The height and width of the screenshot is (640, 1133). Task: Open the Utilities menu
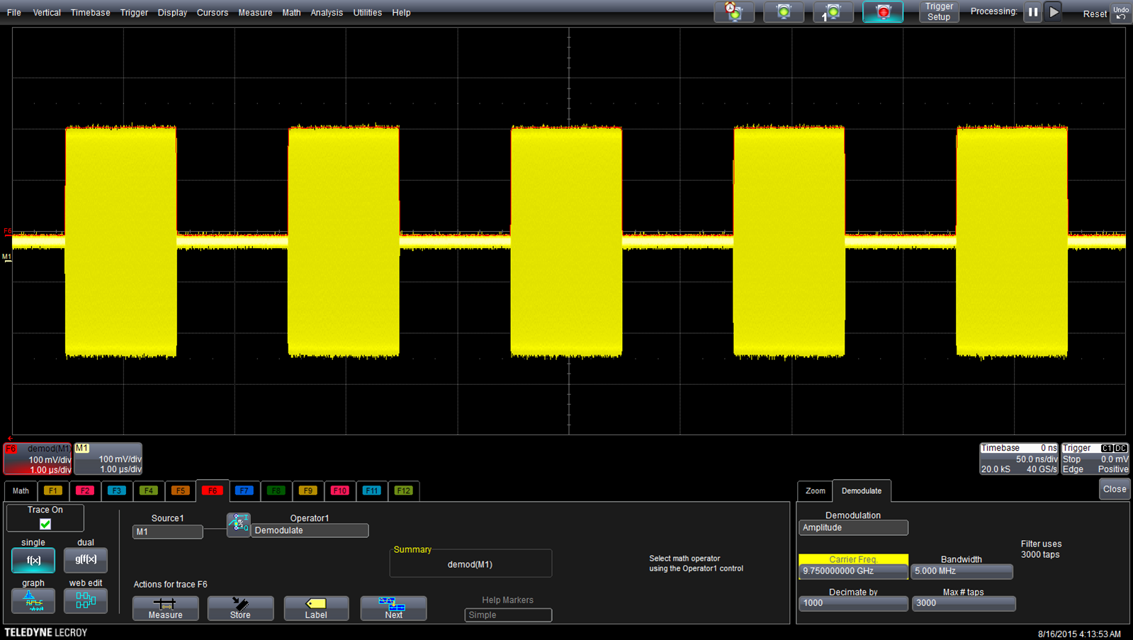[368, 13]
